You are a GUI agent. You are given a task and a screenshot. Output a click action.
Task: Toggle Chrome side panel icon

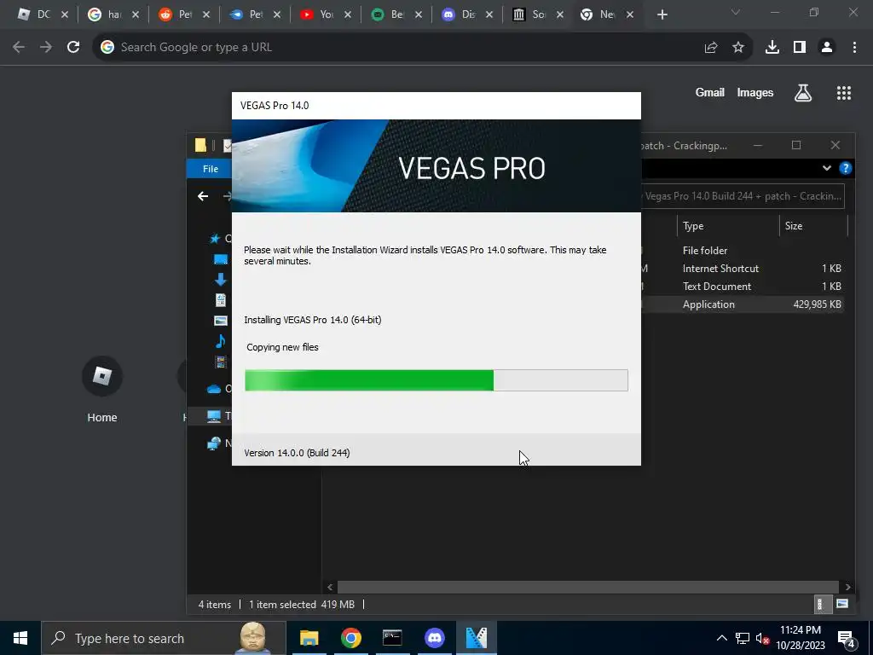800,48
